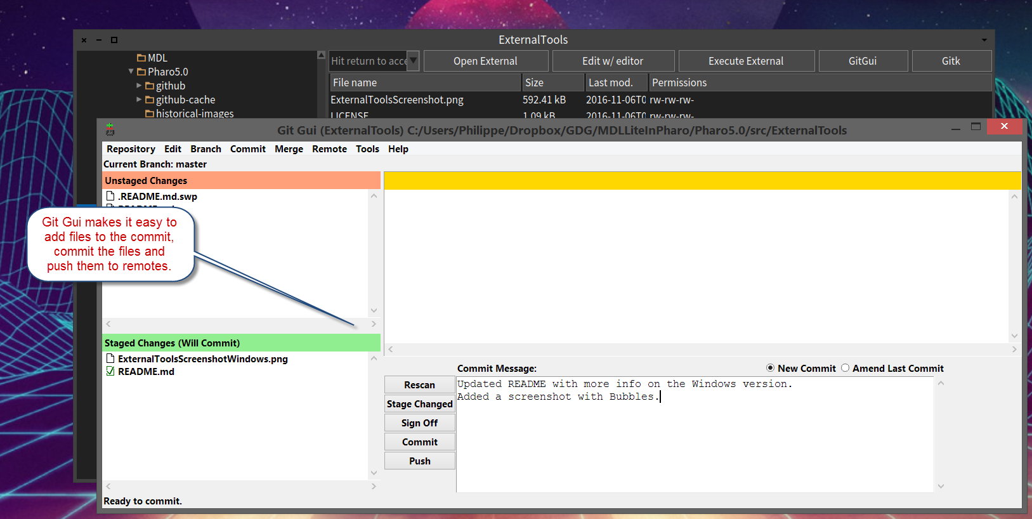Click the Commit button under Sign Off

[420, 442]
